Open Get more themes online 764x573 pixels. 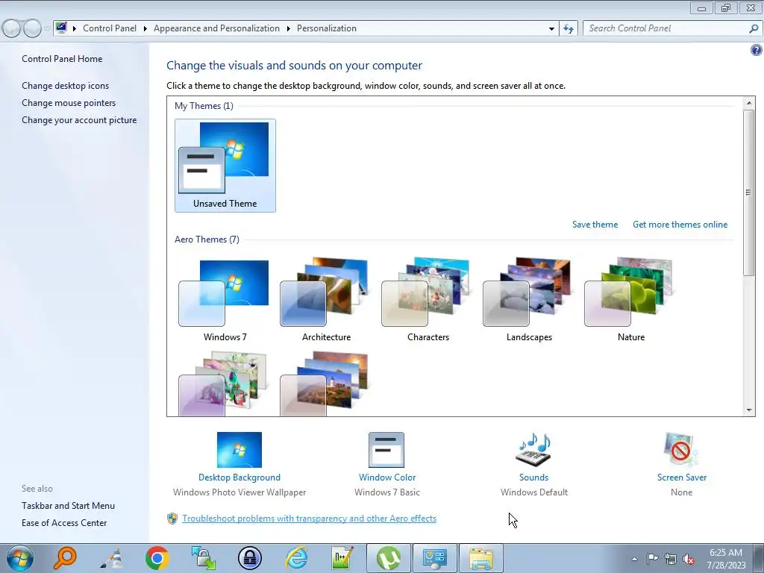pos(680,225)
